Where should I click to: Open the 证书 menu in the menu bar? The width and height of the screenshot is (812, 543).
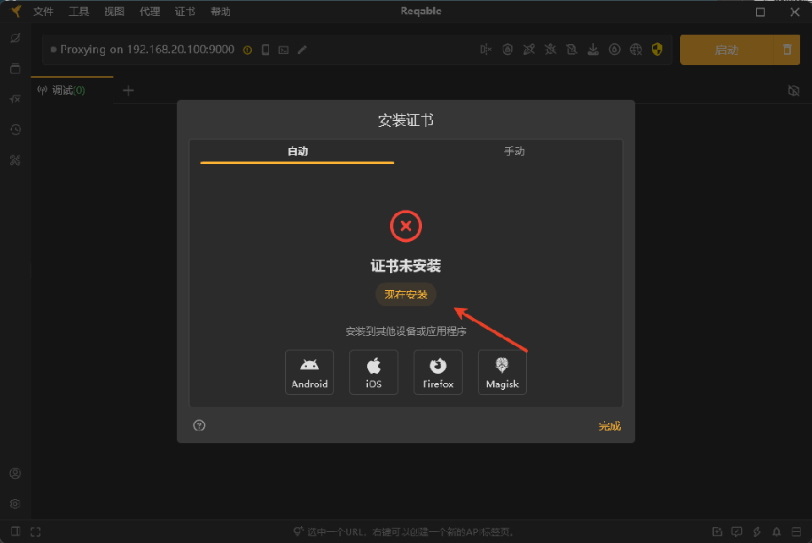(184, 11)
